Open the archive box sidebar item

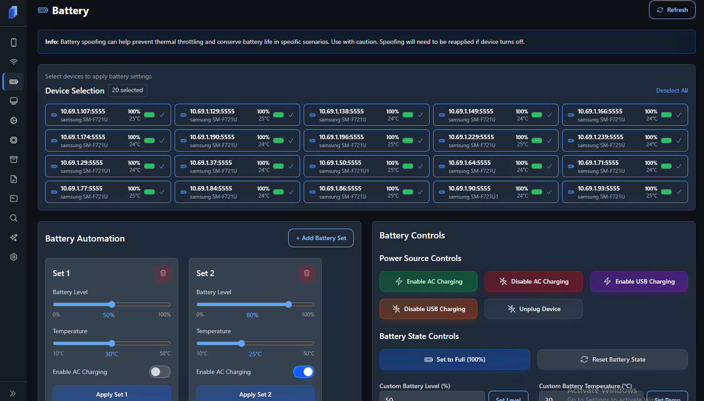click(14, 160)
